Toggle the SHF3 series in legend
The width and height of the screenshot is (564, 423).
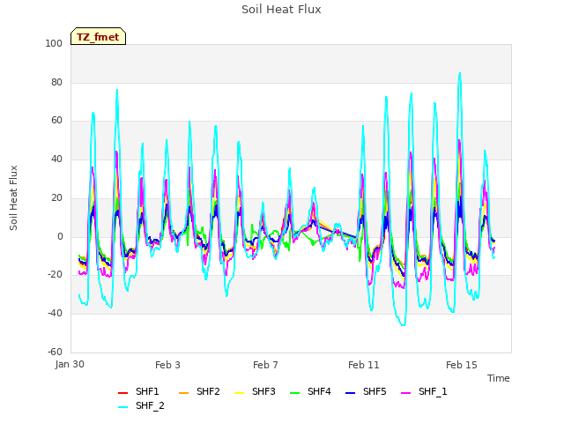click(255, 391)
